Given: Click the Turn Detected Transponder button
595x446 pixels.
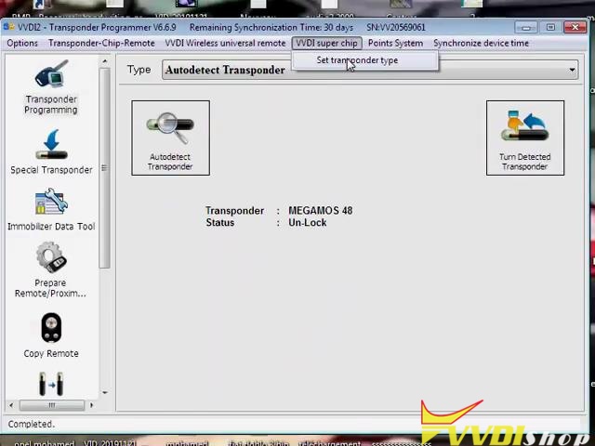Looking at the screenshot, I should (x=524, y=138).
